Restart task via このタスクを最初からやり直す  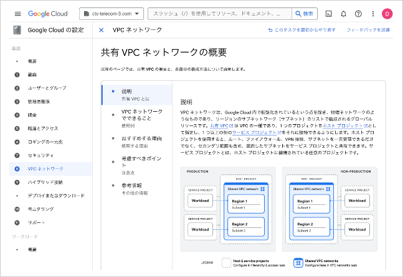point(301,30)
